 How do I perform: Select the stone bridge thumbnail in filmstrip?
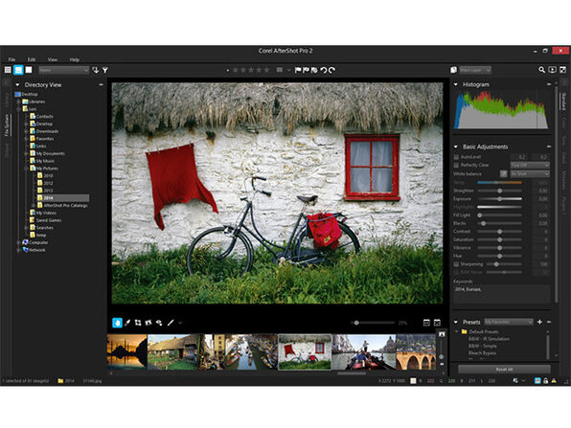[x=416, y=352]
